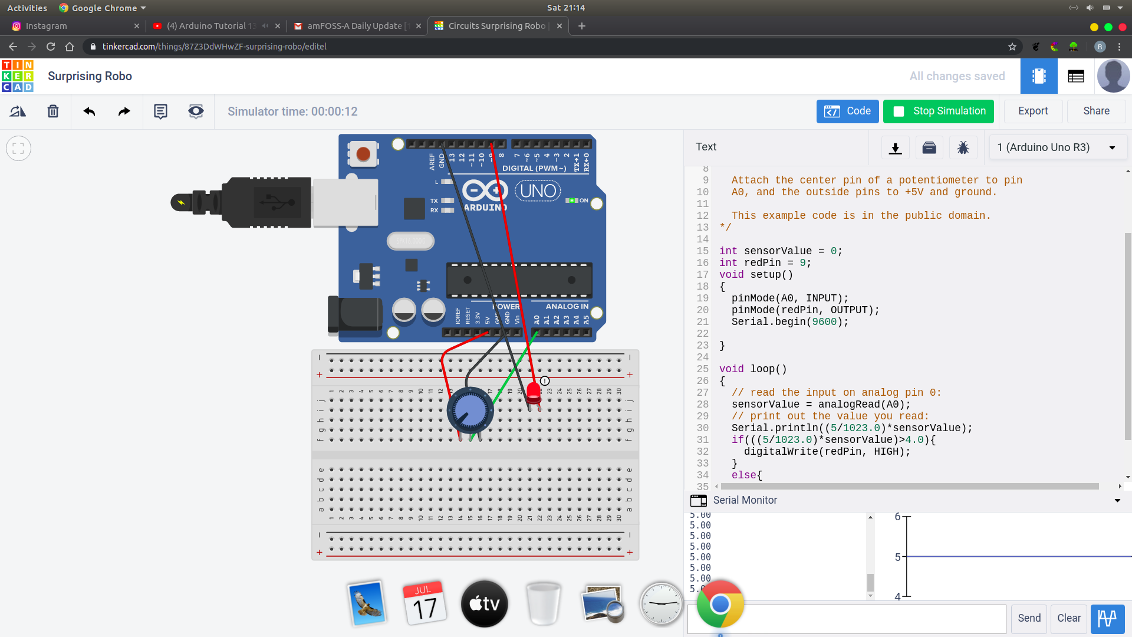Click line 'Serial.begin(9600);' in code
This screenshot has height=637, width=1132.
[790, 322]
